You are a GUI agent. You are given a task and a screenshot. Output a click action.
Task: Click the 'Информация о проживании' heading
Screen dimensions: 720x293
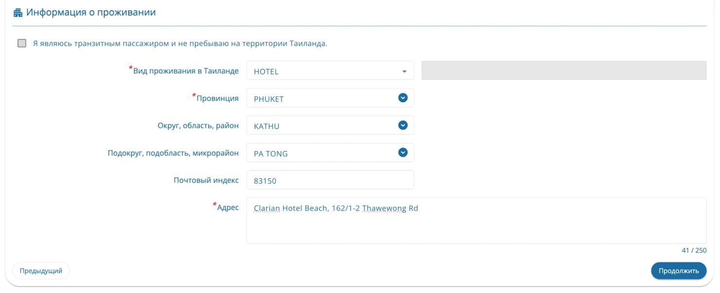(x=91, y=13)
